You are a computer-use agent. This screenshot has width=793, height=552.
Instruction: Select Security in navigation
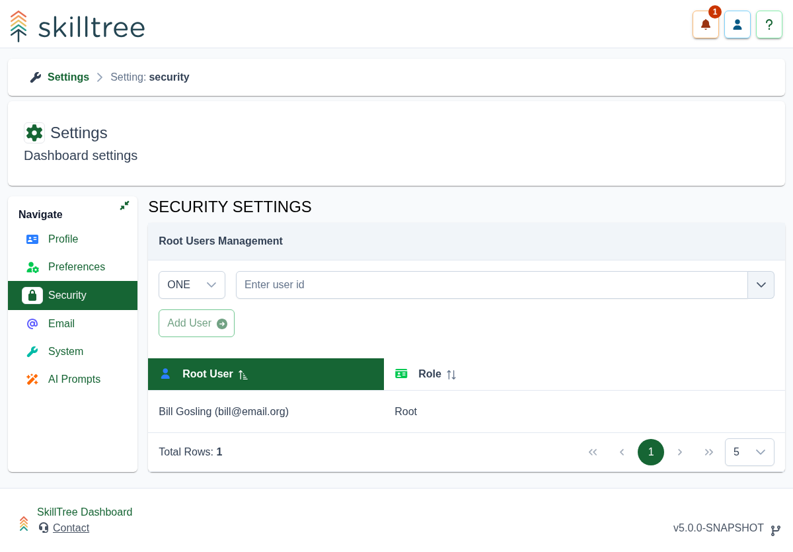coord(73,296)
